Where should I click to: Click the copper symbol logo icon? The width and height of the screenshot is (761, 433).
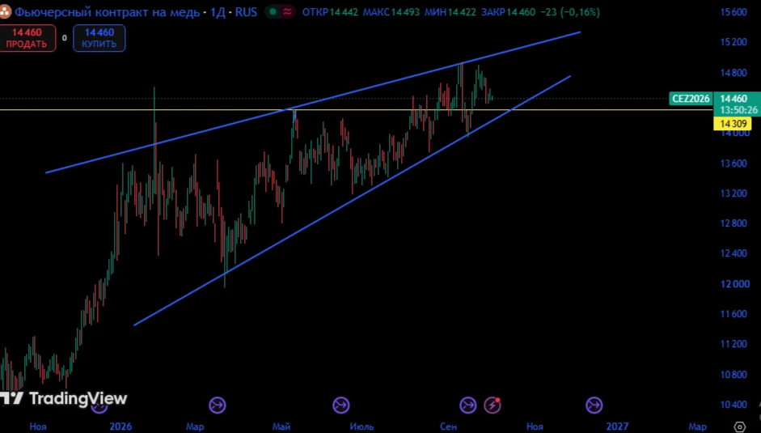4,11
